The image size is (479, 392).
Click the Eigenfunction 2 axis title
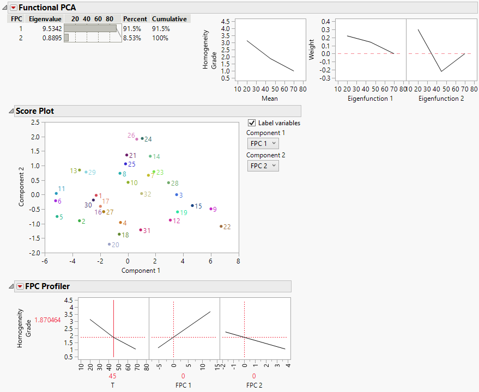click(x=441, y=99)
